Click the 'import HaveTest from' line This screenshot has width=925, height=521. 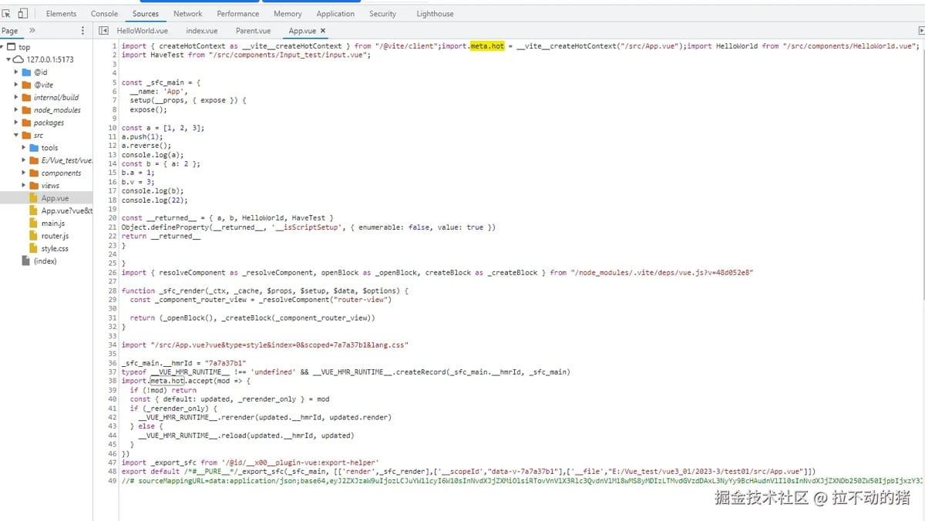(247, 55)
